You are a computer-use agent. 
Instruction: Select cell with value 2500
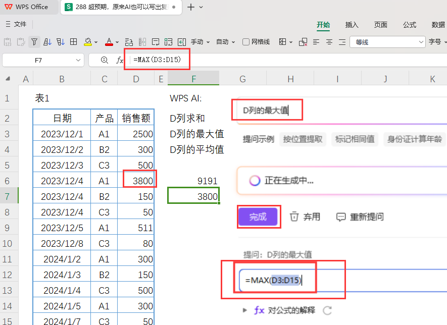tap(136, 134)
